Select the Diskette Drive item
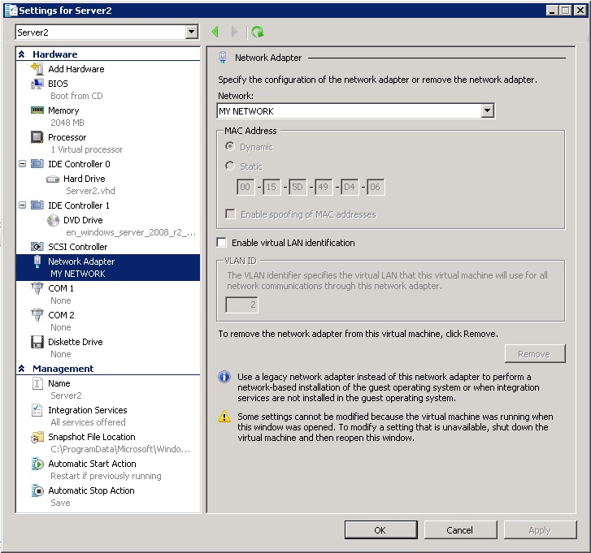This screenshot has height=553, width=591. (76, 342)
